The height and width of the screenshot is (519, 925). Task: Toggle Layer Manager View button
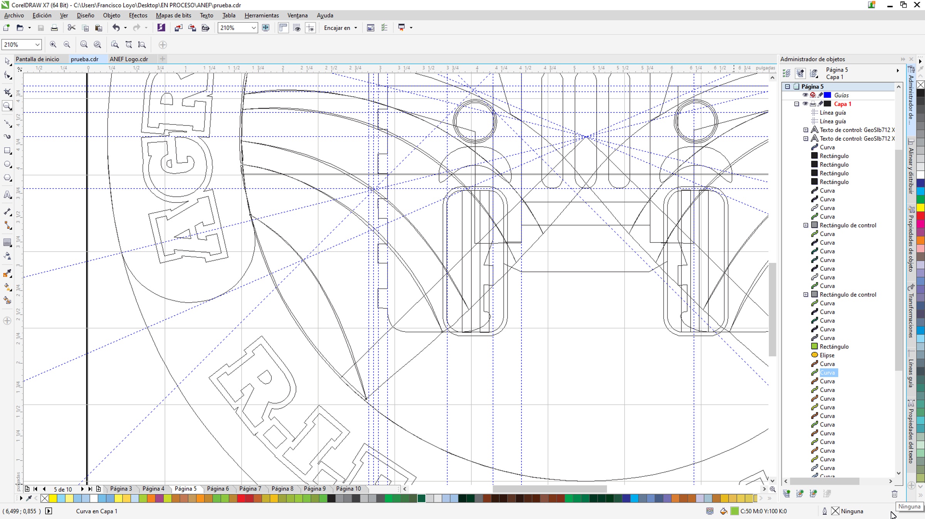coord(814,73)
